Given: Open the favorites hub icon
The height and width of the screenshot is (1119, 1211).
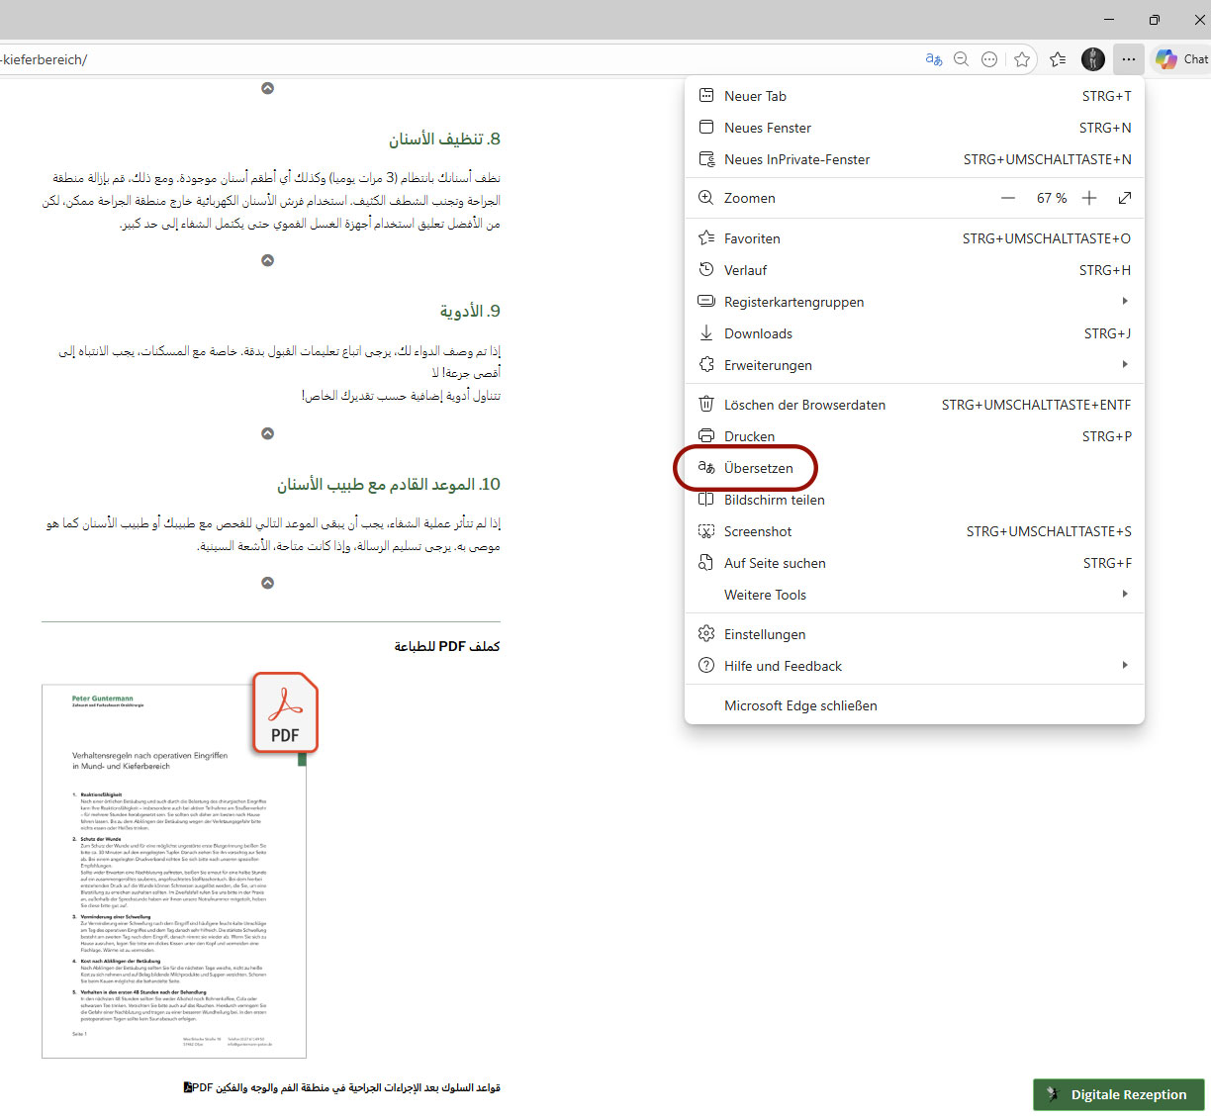Looking at the screenshot, I should point(1058,59).
